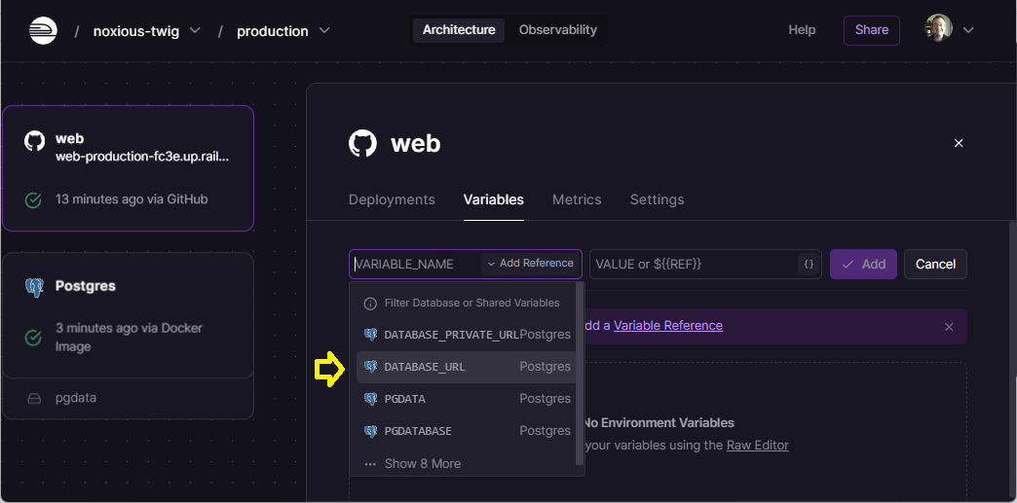This screenshot has width=1017, height=503.
Task: Click the GitHub icon in web panel header
Action: tap(362, 144)
